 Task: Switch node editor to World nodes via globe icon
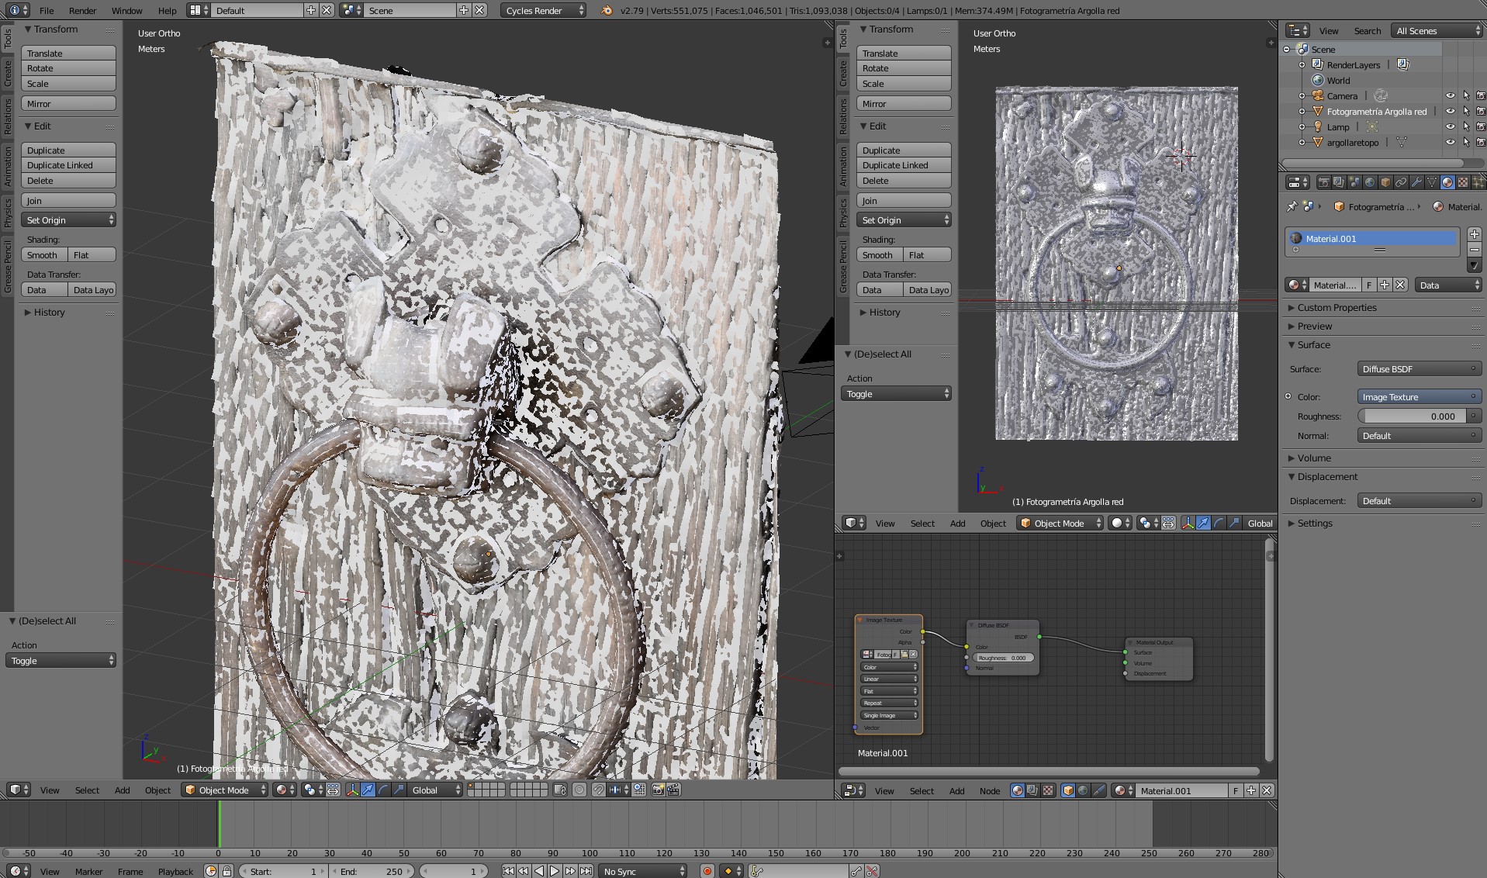click(1081, 790)
